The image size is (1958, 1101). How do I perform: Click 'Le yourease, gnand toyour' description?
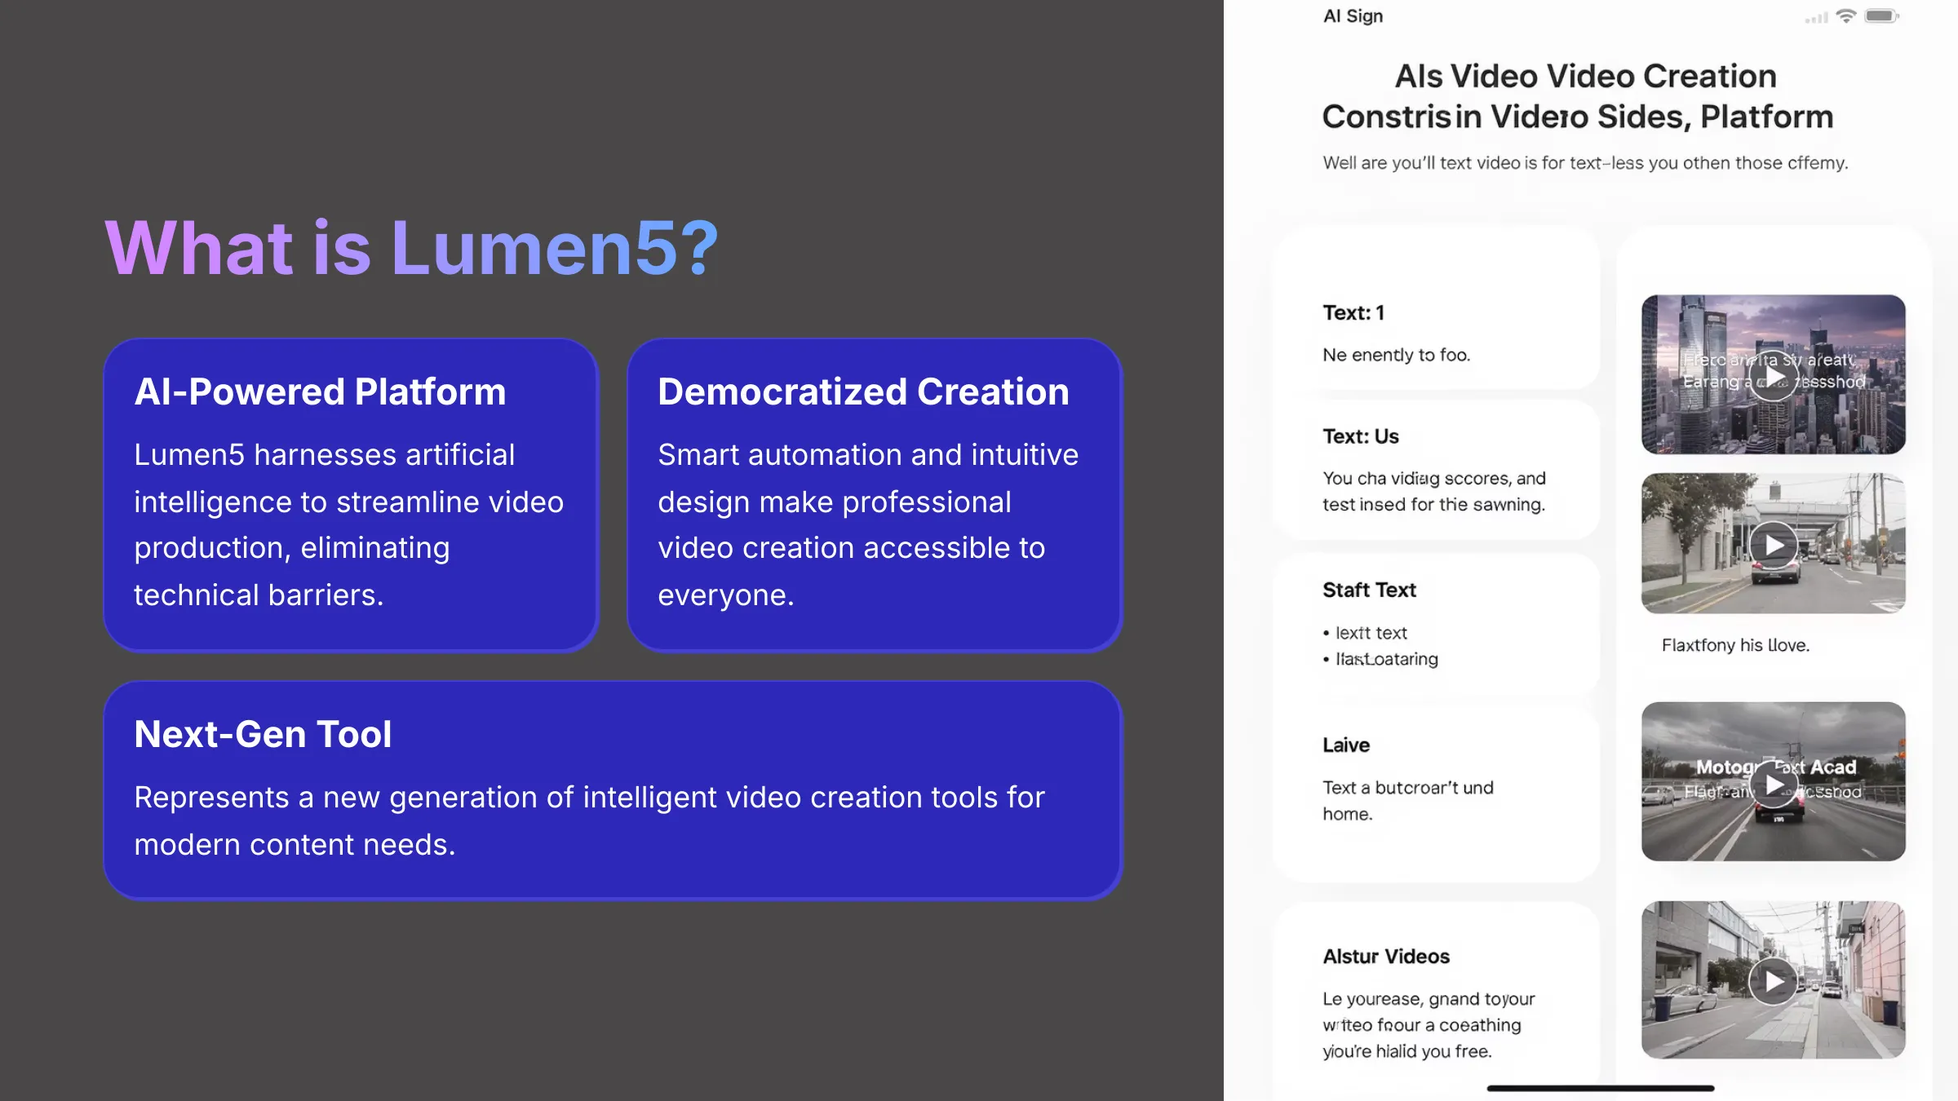tap(1429, 1025)
